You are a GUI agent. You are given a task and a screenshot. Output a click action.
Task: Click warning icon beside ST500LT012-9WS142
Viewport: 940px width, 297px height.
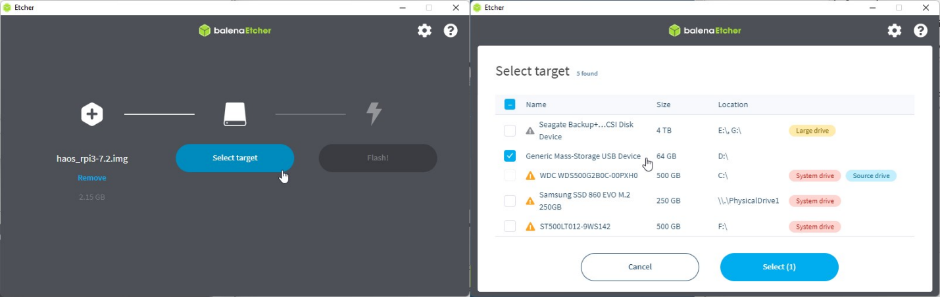click(530, 227)
